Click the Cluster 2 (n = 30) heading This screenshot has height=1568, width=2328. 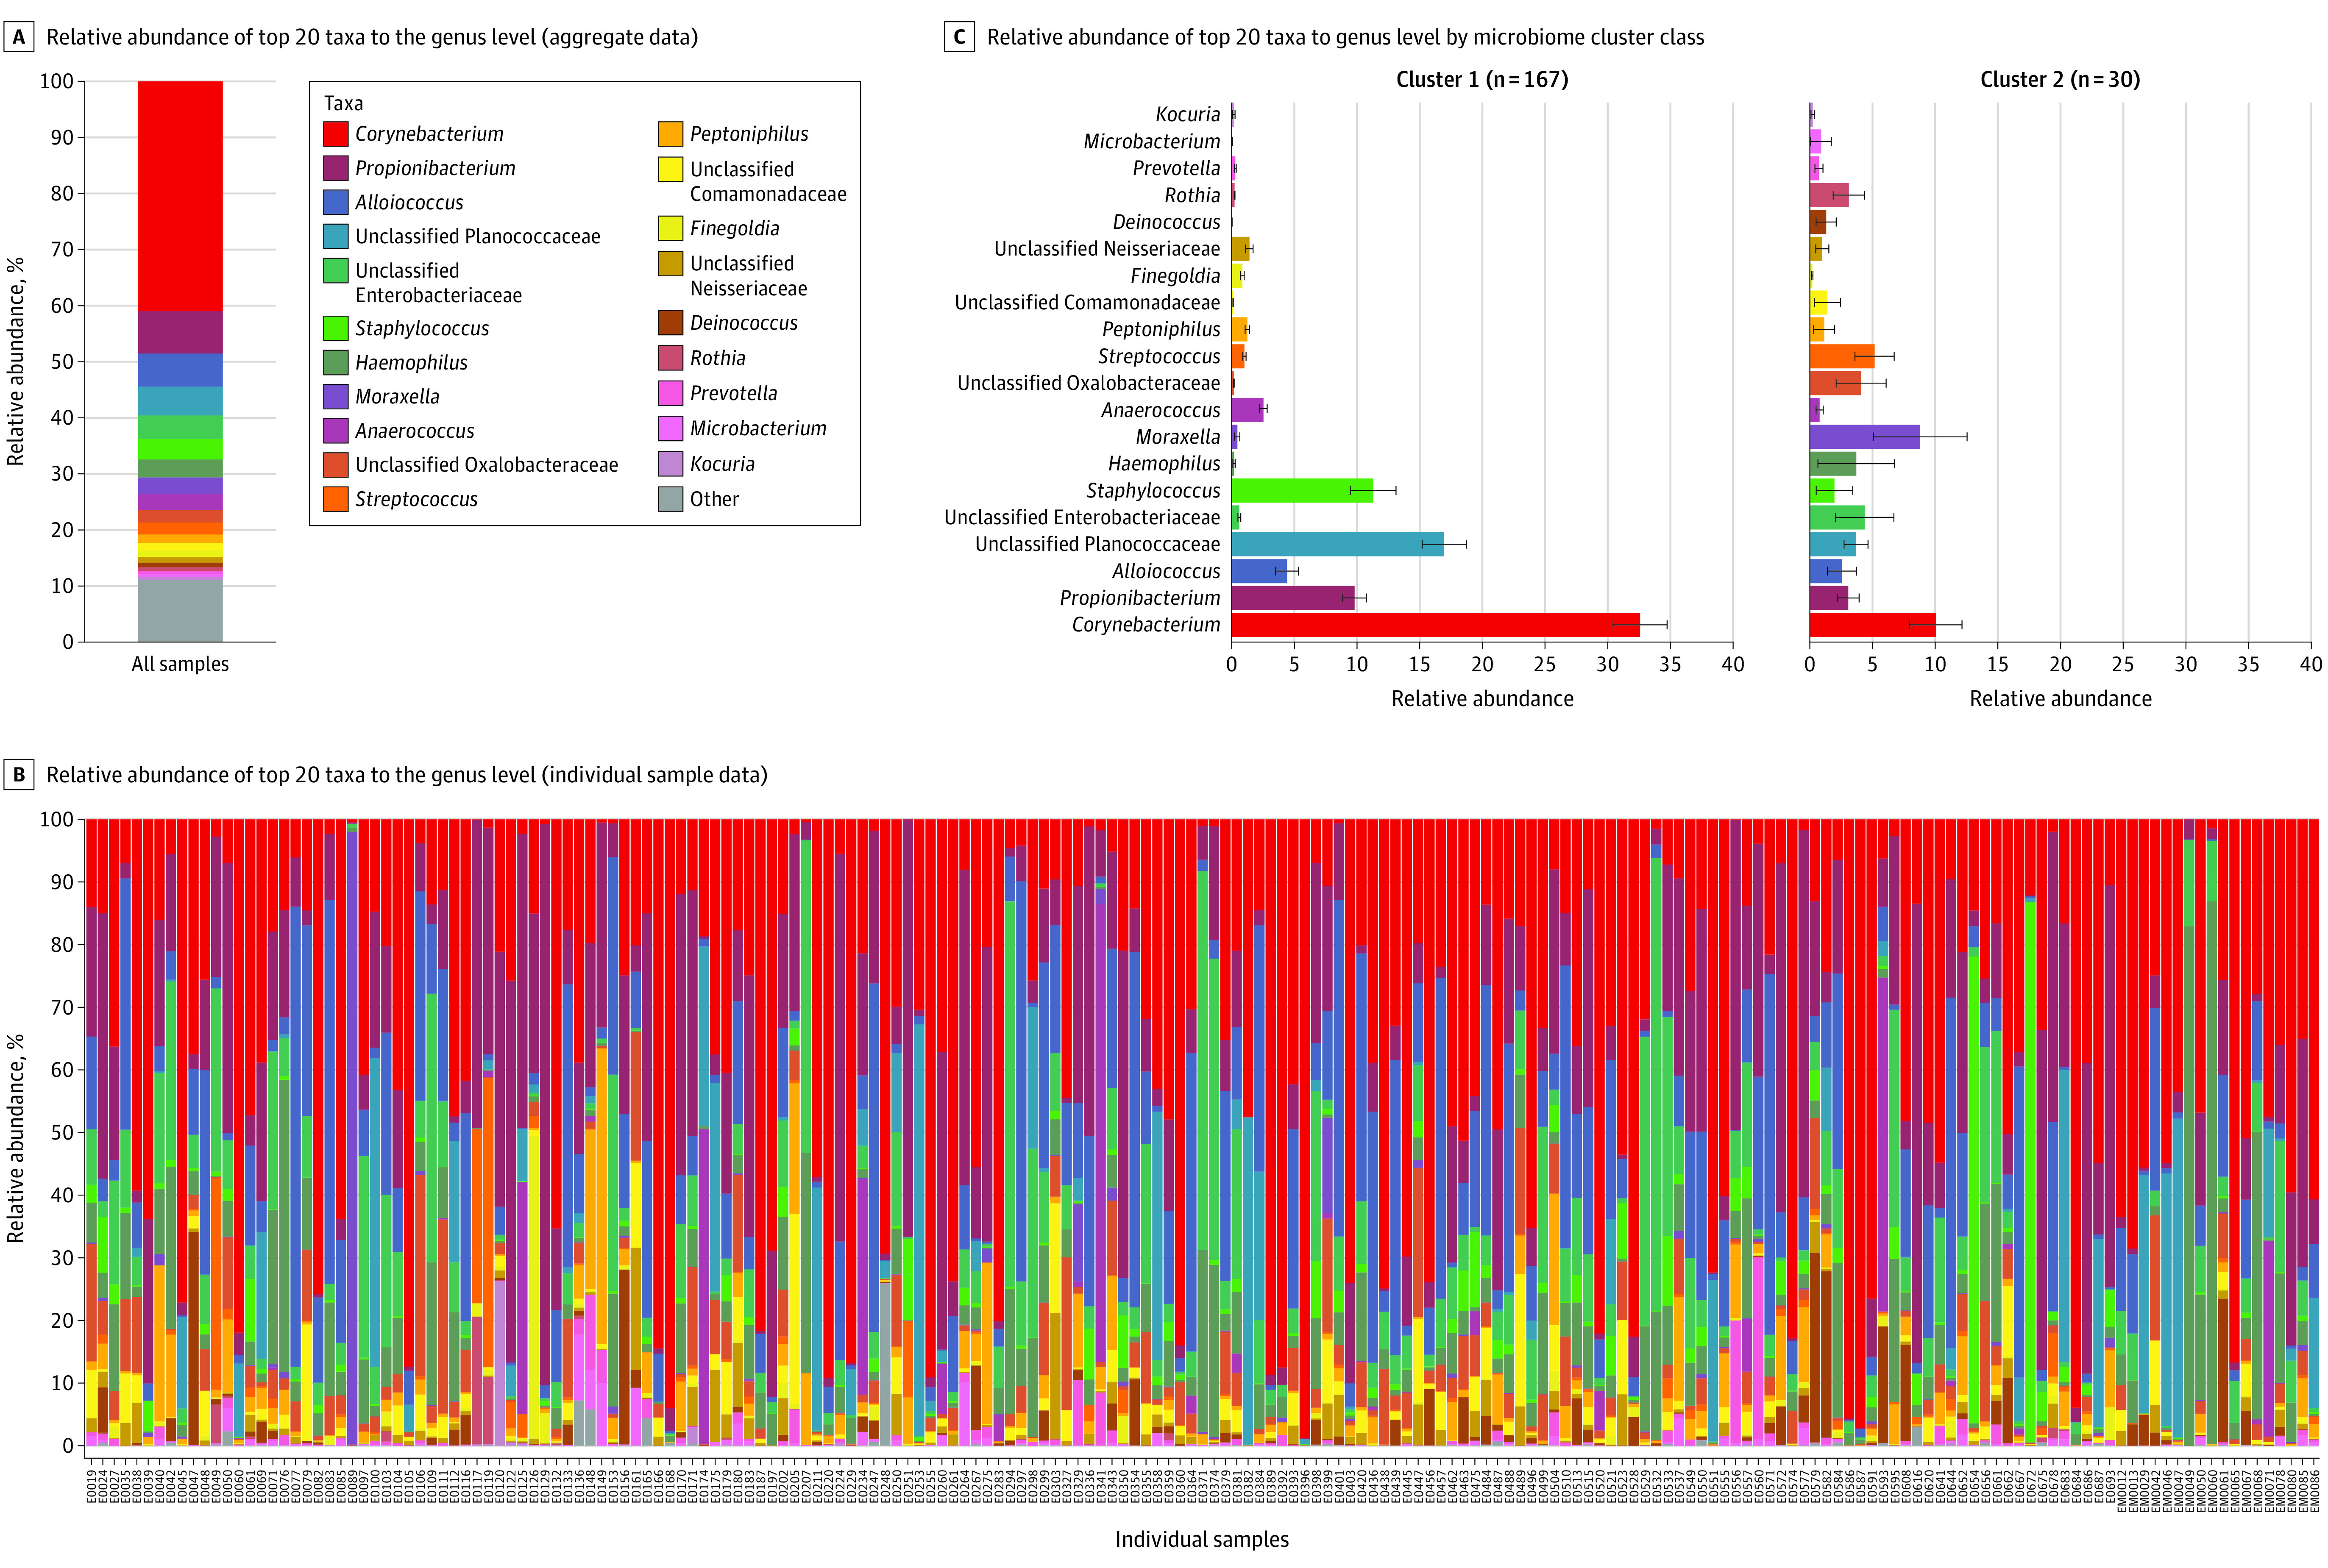2060,80
